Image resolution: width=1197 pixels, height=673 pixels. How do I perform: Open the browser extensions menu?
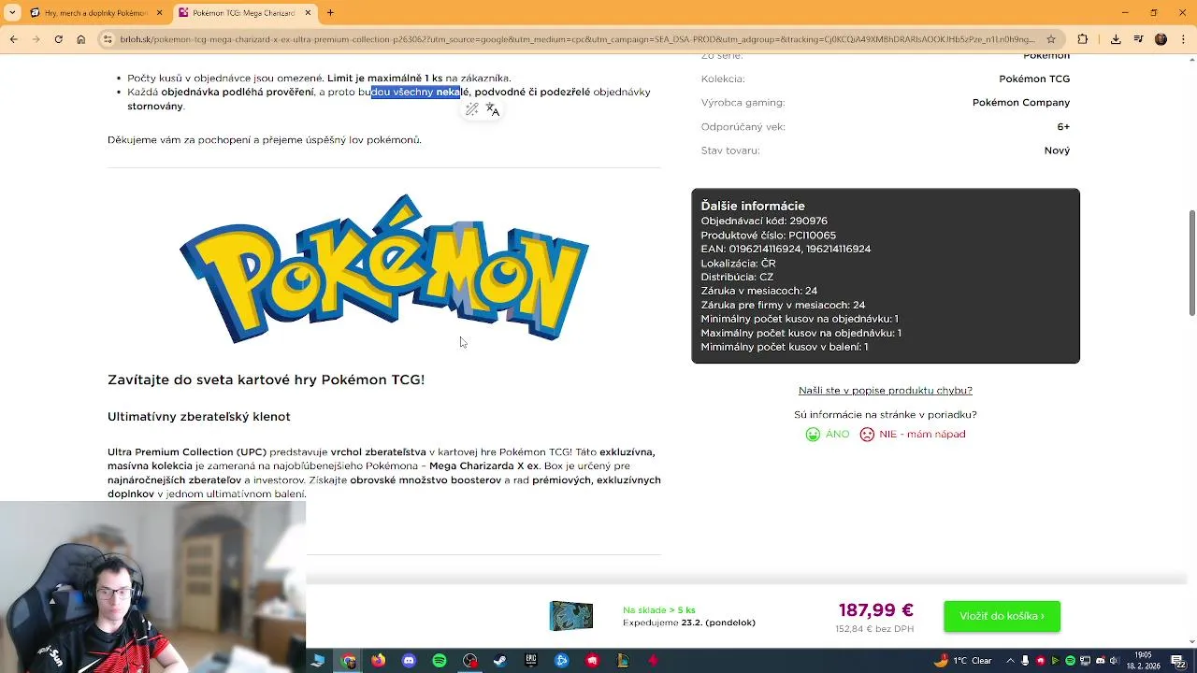click(x=1083, y=39)
